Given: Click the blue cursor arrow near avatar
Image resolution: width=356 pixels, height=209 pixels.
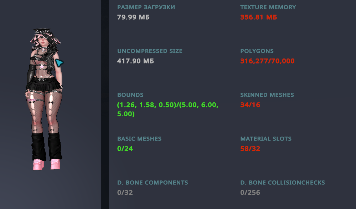Looking at the screenshot, I should tap(59, 63).
